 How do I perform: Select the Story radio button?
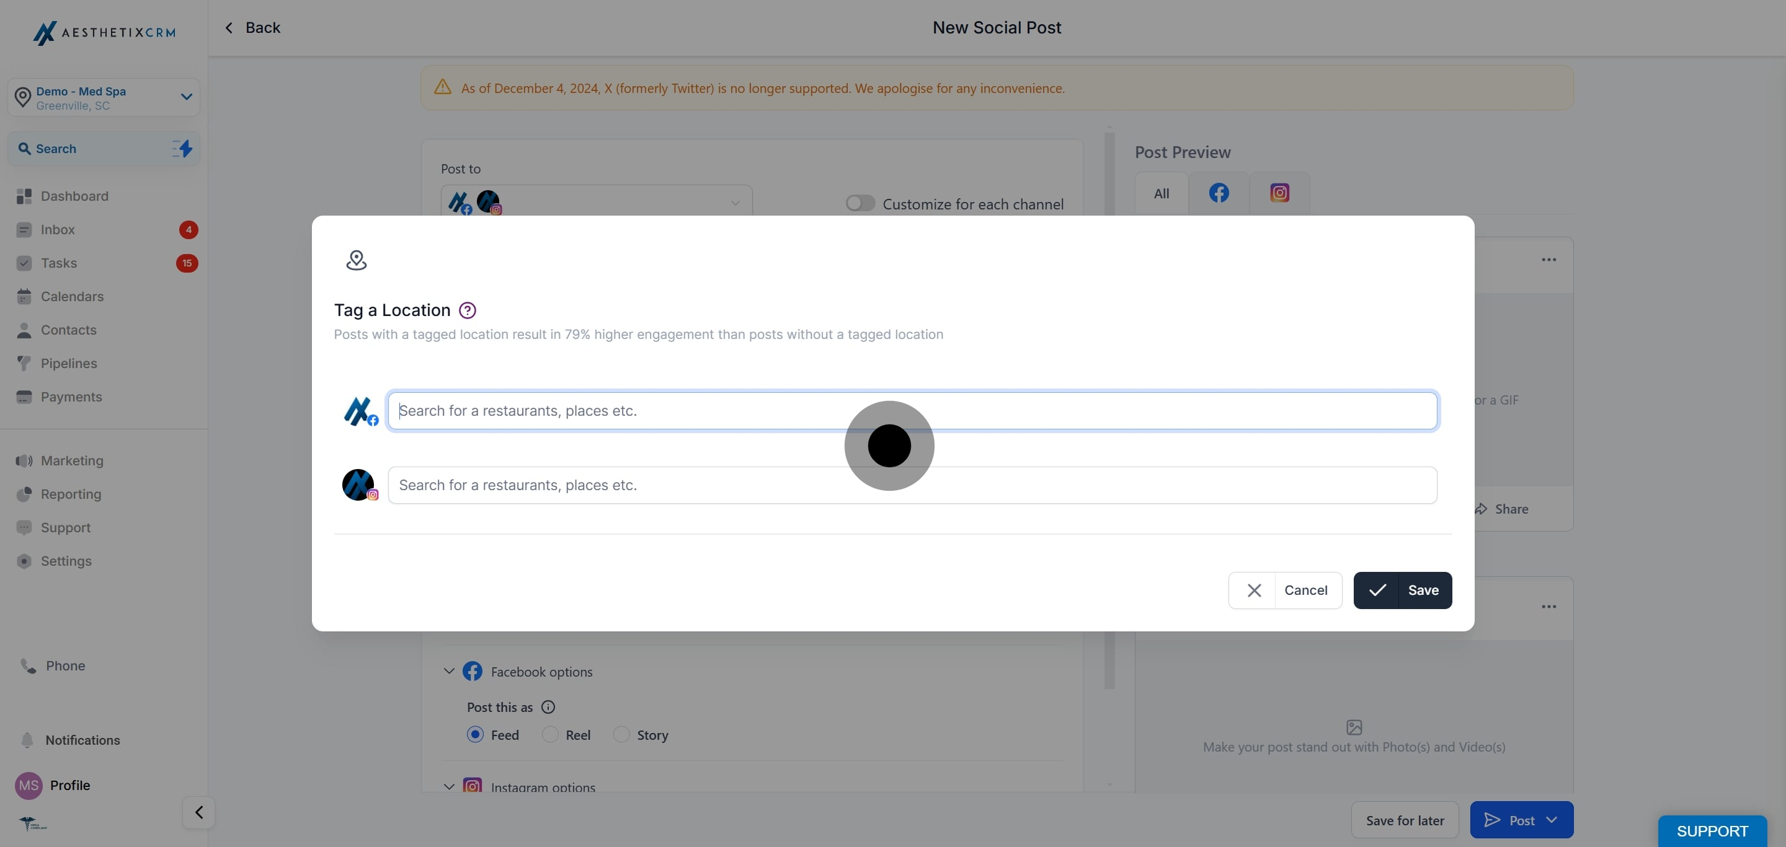tap(621, 734)
